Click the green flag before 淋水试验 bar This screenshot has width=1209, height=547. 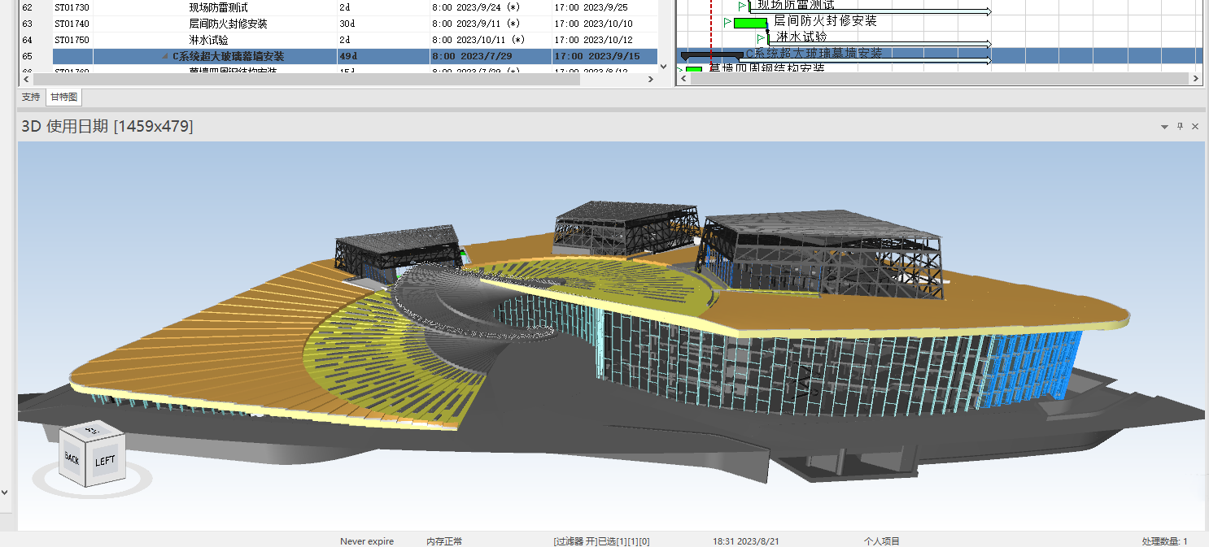coord(762,37)
